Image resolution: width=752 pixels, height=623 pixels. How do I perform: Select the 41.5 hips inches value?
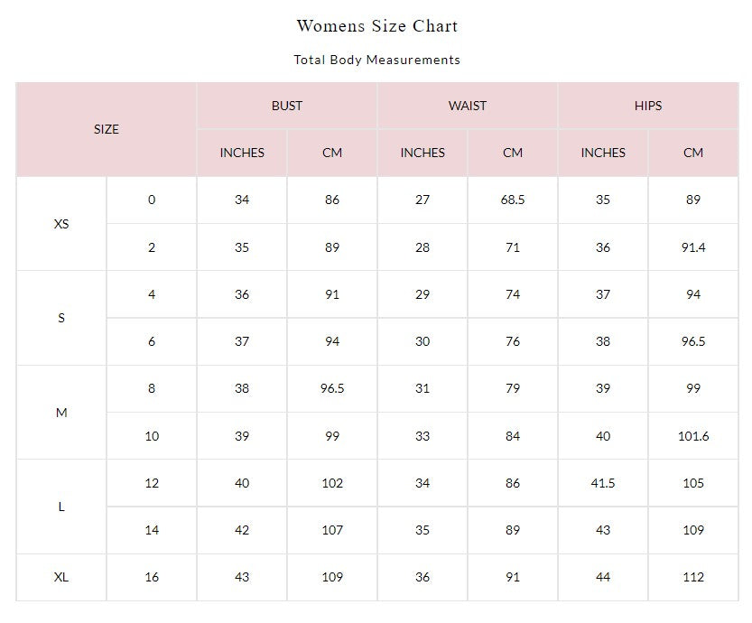(x=603, y=483)
